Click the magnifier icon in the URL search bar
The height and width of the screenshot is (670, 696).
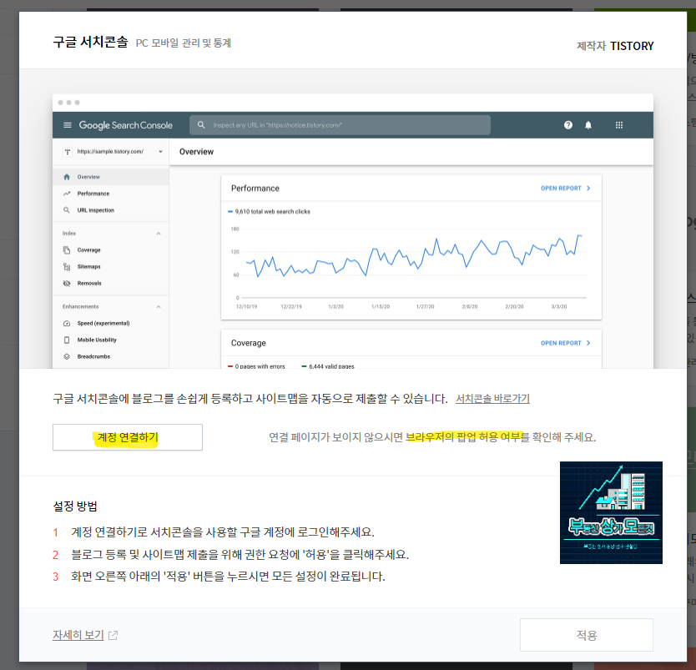click(201, 125)
